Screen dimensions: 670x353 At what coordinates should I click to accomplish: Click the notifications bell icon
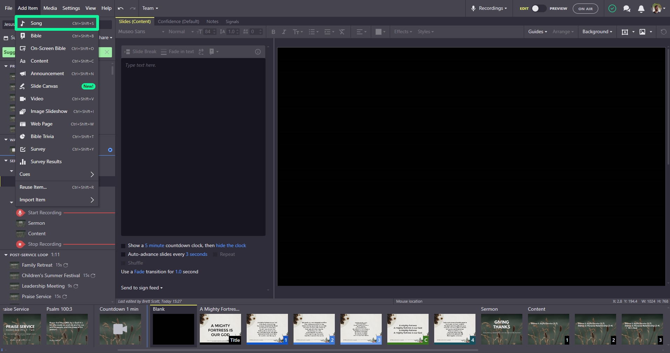coord(641,9)
